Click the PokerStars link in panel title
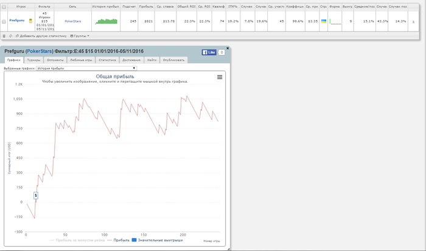This screenshot has width=426, height=251. (x=40, y=51)
